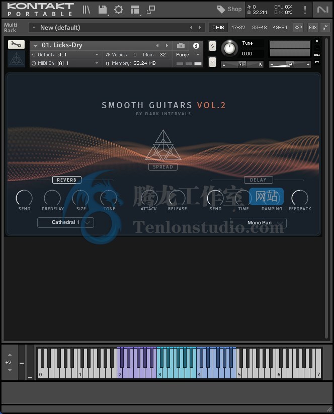Viewport: 334px width, 414px height.
Task: Click the save floppy disk icon
Action: [103, 10]
